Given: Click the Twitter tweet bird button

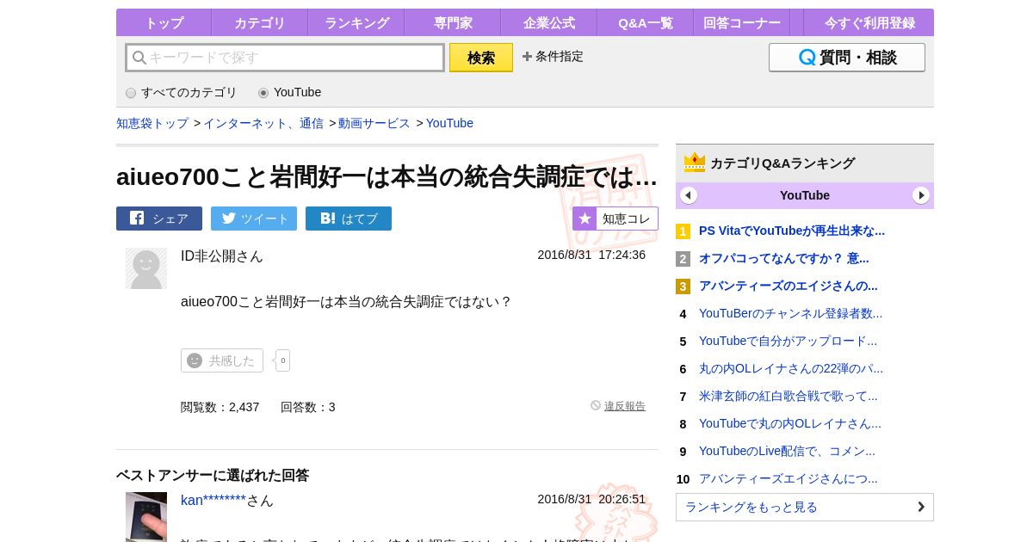Looking at the screenshot, I should pyautogui.click(x=254, y=219).
